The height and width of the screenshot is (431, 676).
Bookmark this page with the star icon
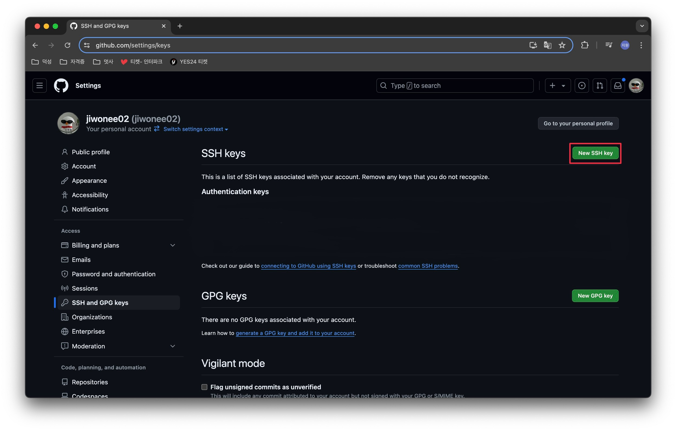(x=562, y=45)
